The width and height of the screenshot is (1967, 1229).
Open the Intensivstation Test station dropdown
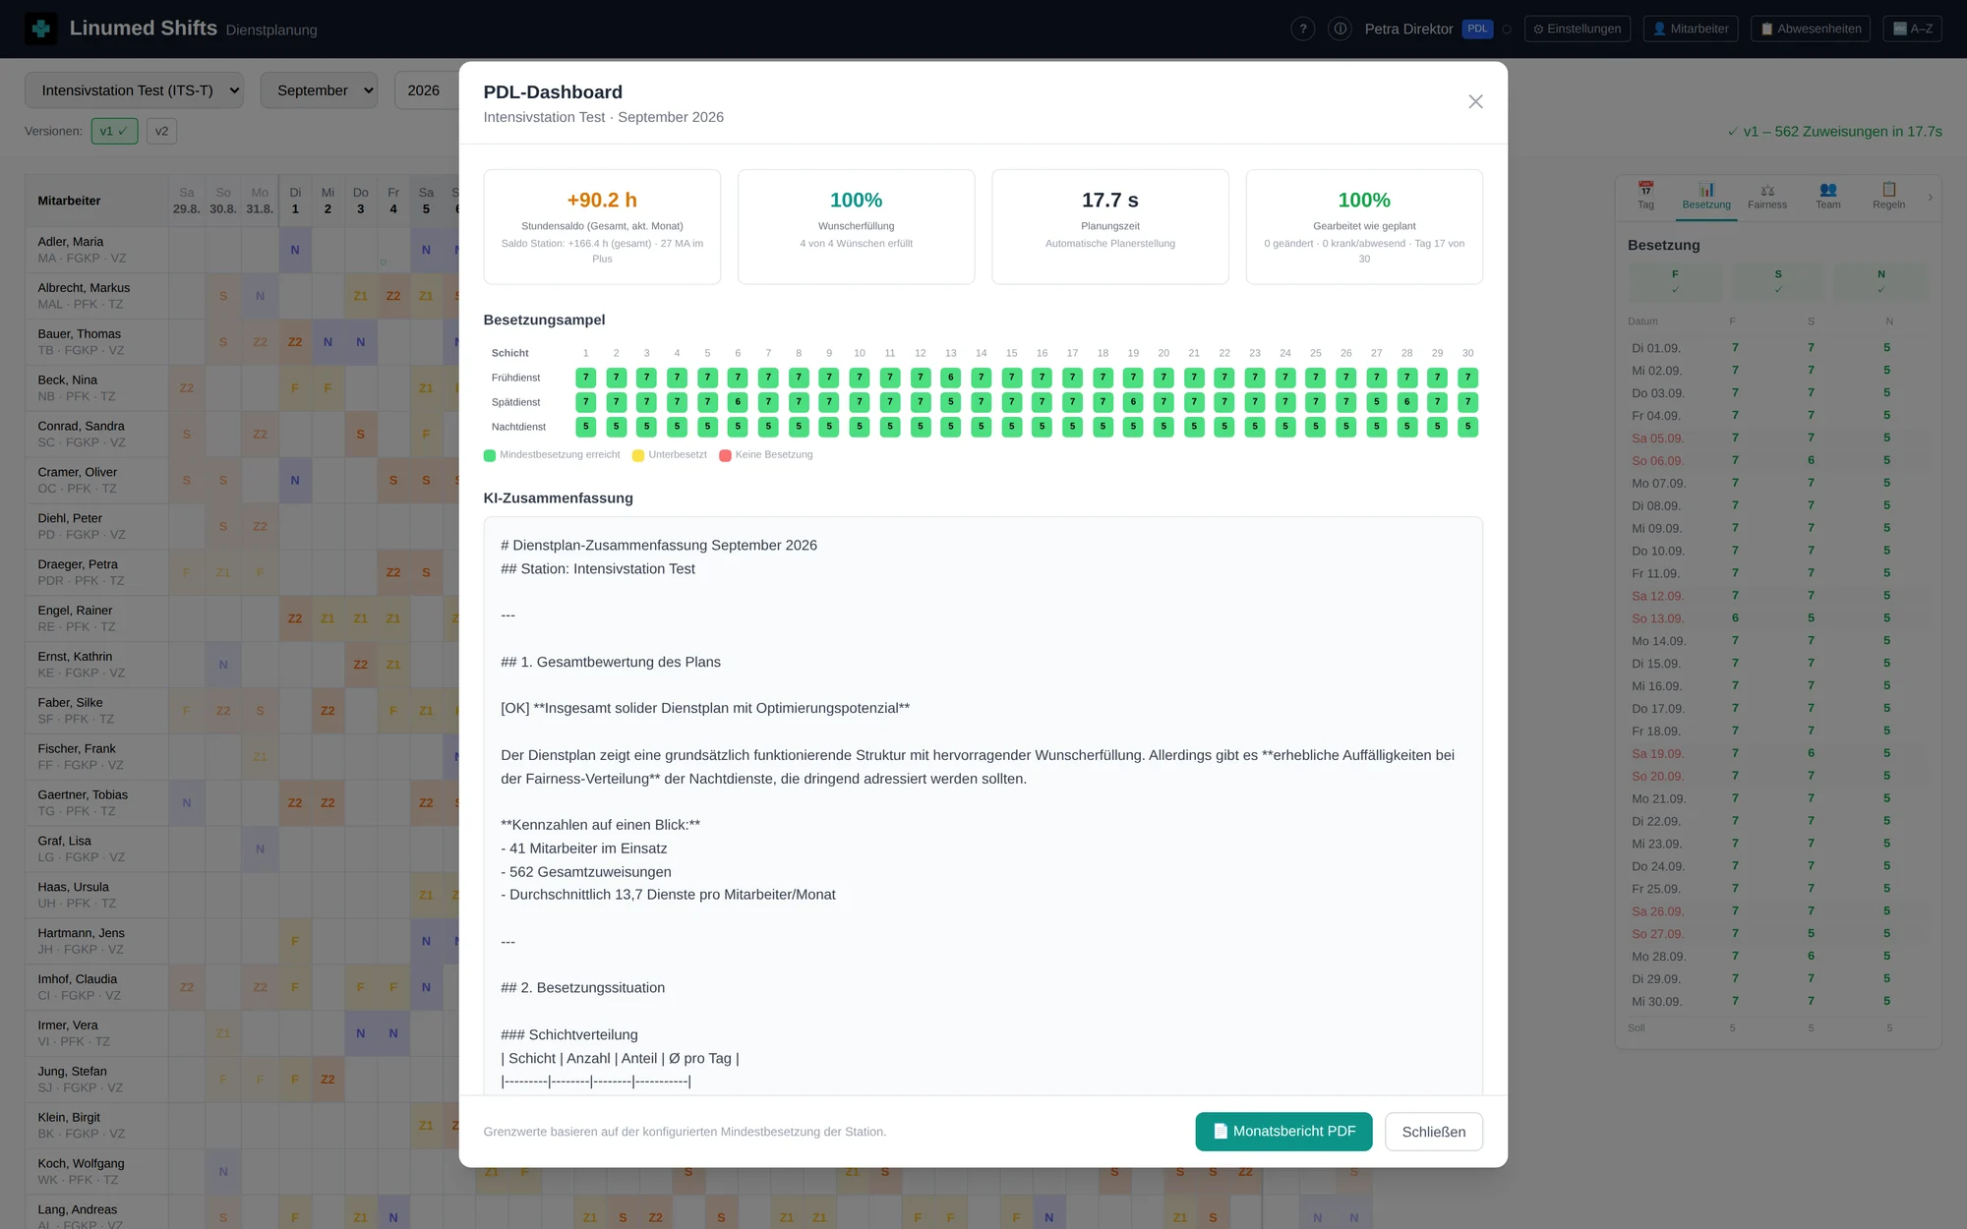[134, 90]
